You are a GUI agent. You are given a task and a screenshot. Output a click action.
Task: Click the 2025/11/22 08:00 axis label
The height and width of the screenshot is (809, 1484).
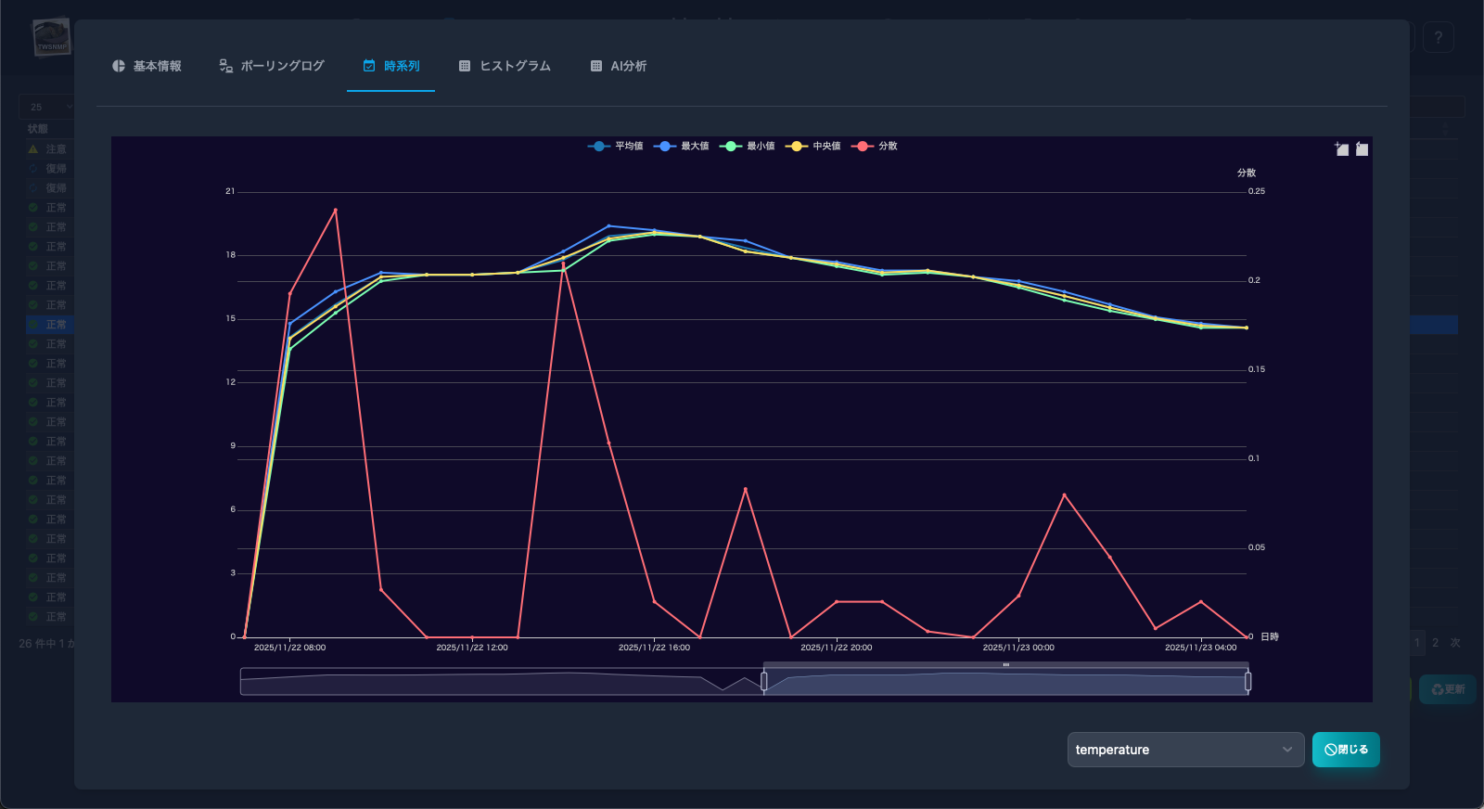[x=289, y=648]
